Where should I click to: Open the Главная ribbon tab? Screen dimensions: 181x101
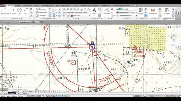pos(10,6)
